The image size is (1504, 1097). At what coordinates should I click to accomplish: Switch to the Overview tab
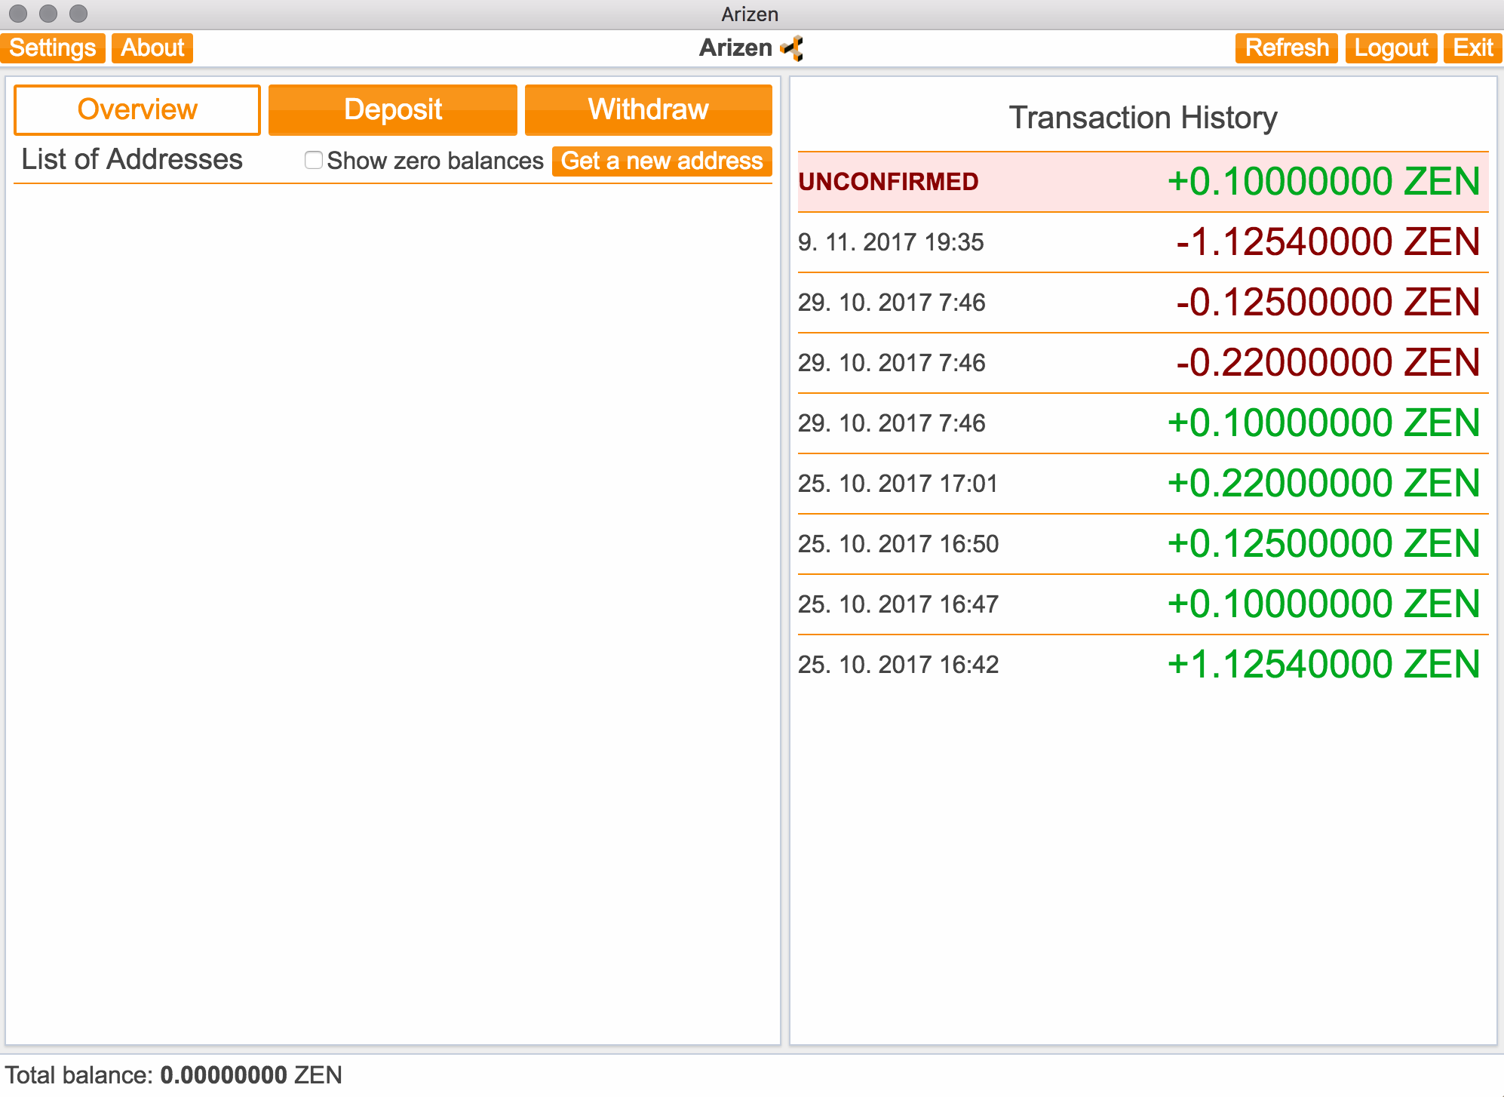pyautogui.click(x=137, y=109)
